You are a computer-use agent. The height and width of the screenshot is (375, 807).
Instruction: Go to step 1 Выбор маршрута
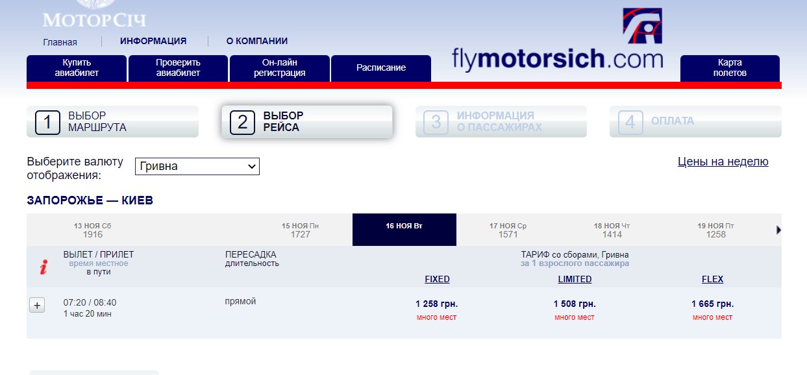(x=113, y=121)
